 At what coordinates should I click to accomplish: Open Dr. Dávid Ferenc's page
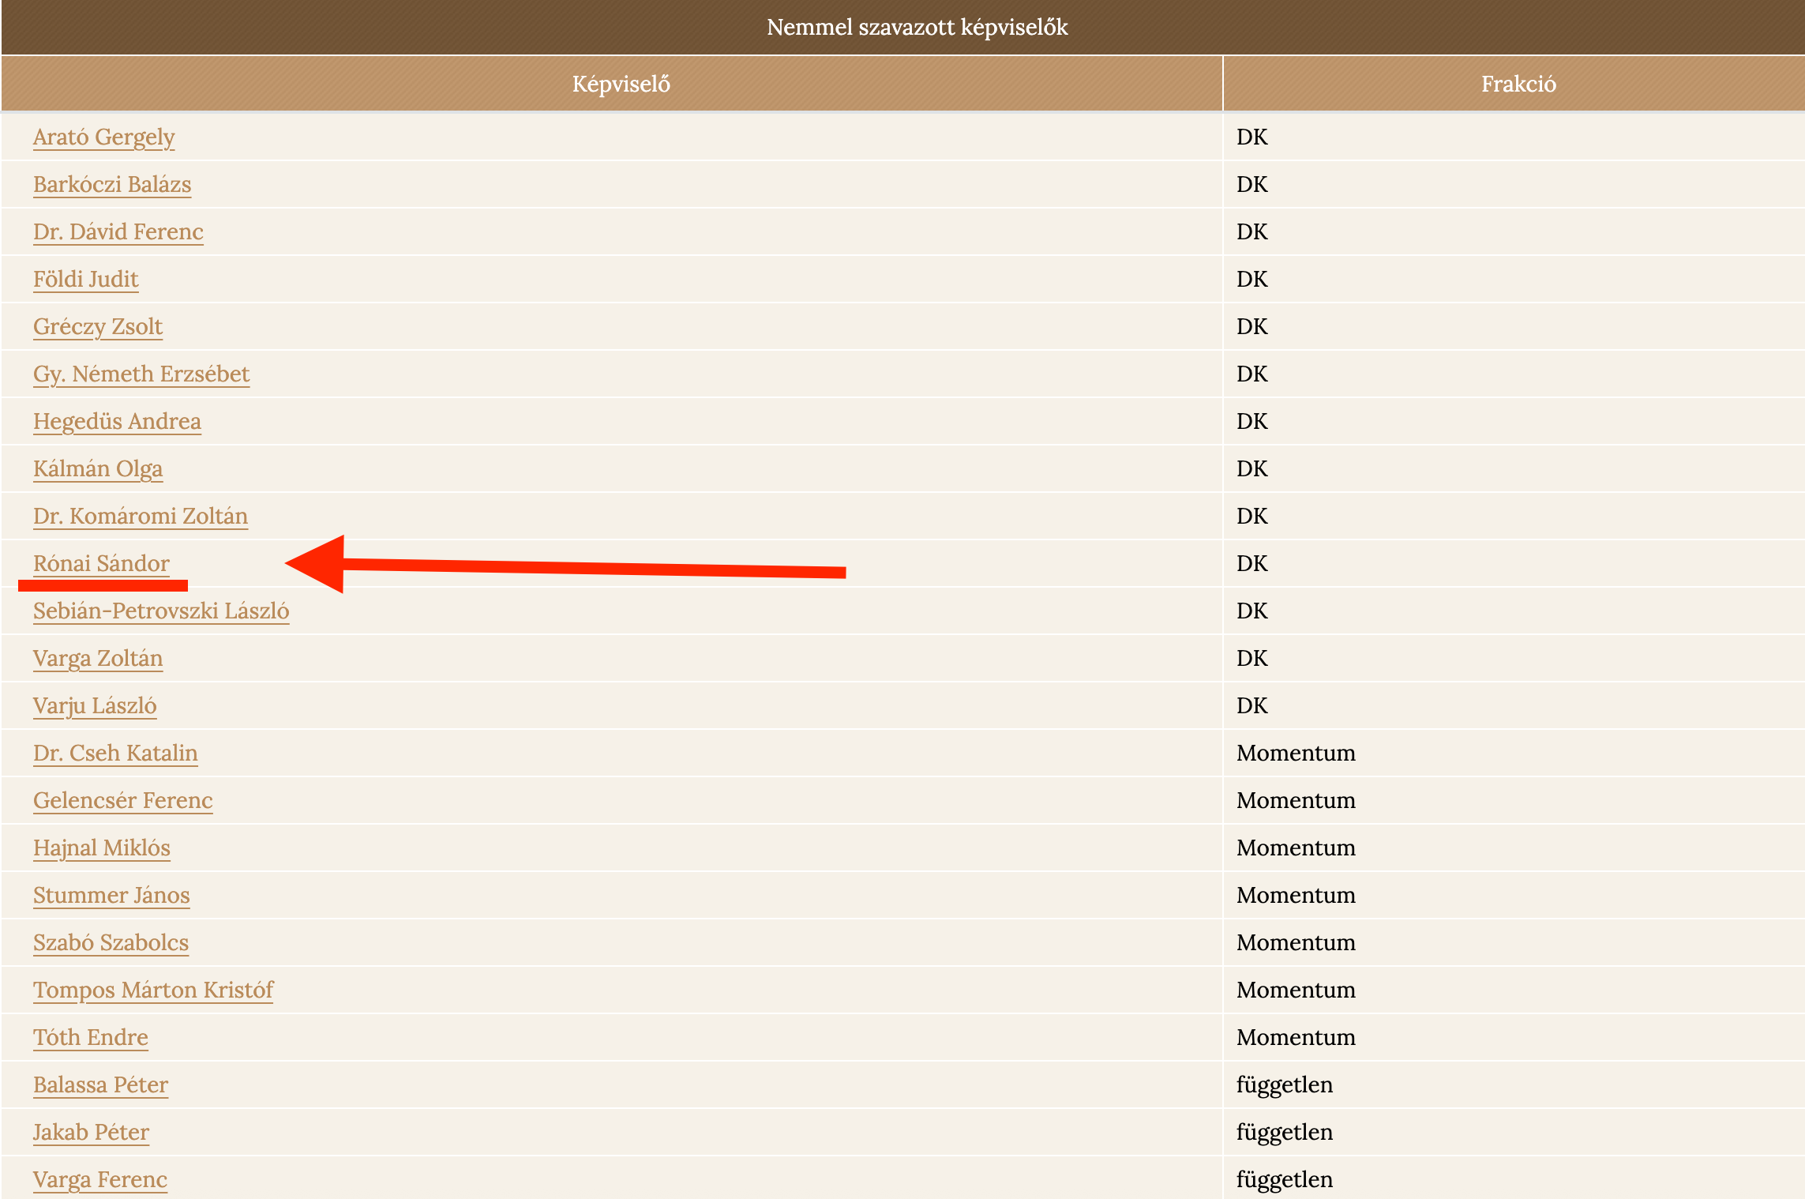[x=118, y=232]
